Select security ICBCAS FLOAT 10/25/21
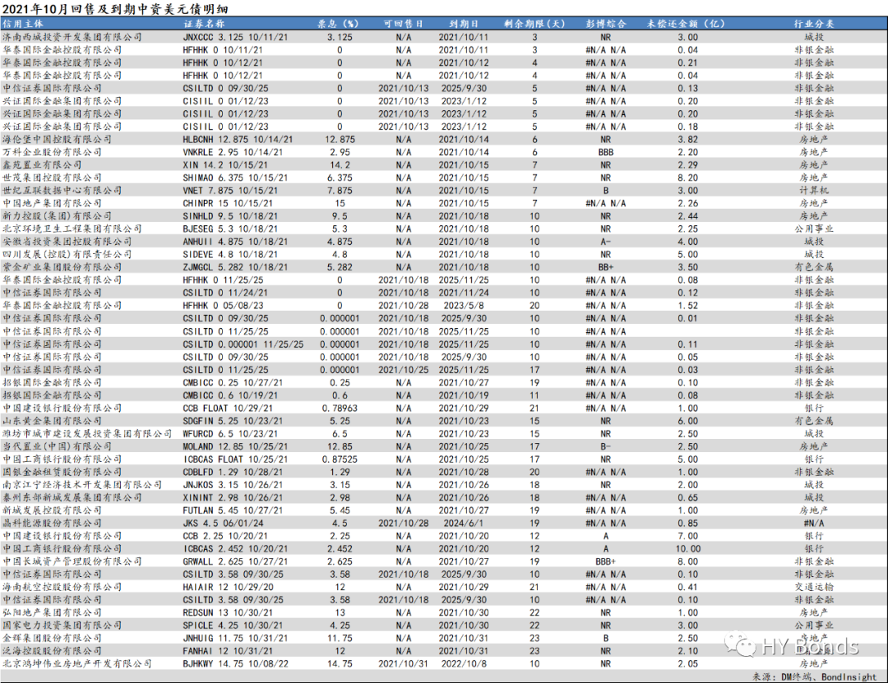 point(235,459)
